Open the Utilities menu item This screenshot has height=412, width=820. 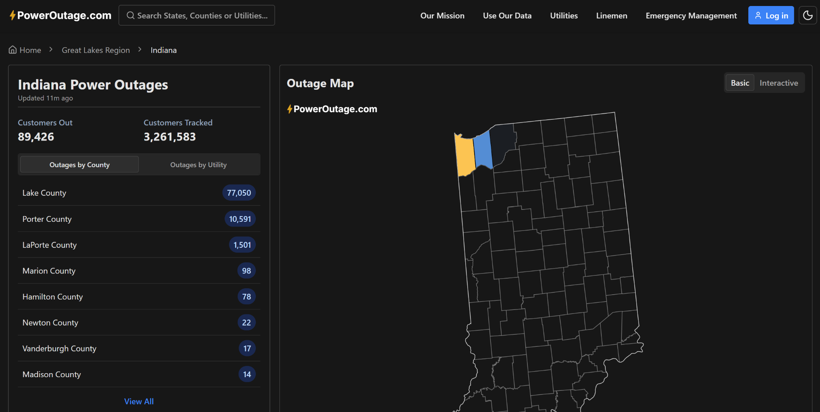pyautogui.click(x=564, y=16)
